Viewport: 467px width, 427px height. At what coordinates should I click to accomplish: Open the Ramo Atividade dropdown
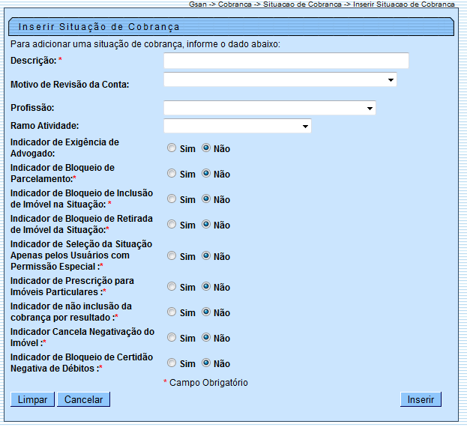click(237, 126)
